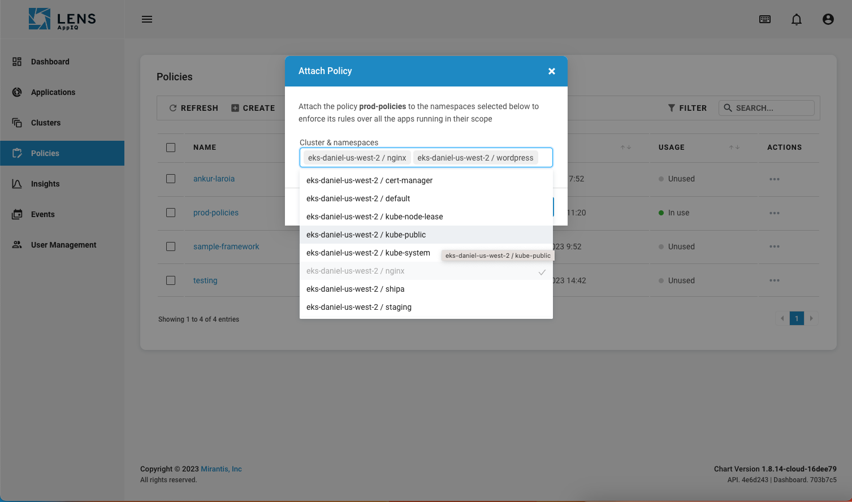This screenshot has width=852, height=502.
Task: Select kube-system namespace option
Action: [x=426, y=253]
